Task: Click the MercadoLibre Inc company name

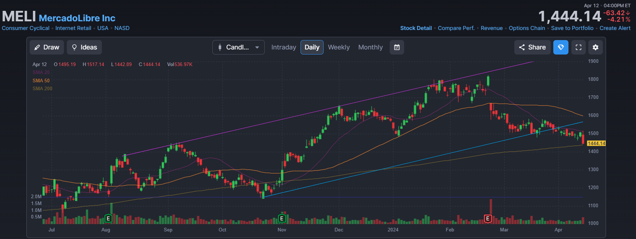Action: (x=77, y=18)
